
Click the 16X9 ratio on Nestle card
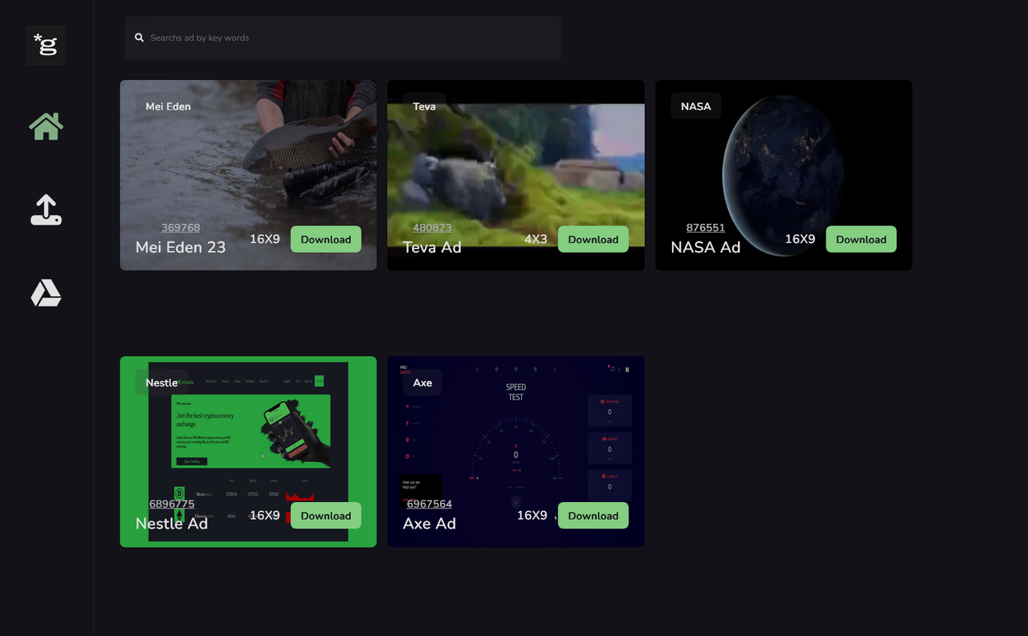pos(264,515)
